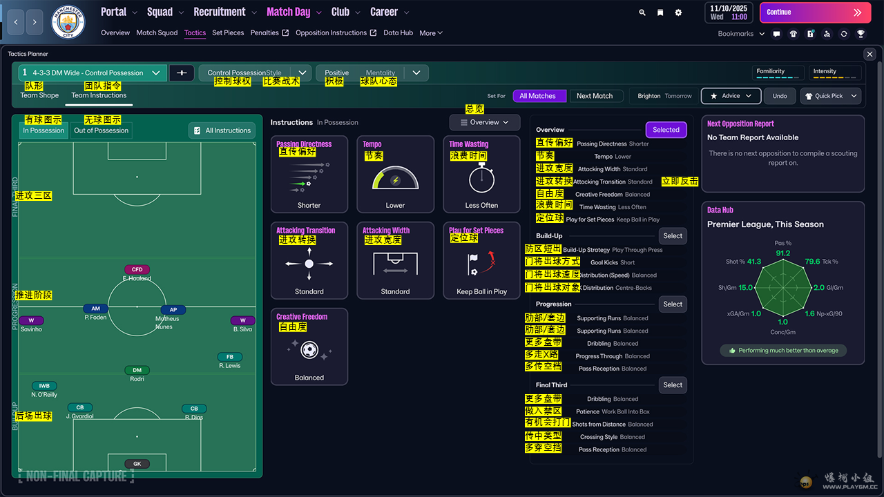Switch to the Set Pieces tab
884x497 pixels.
coord(228,32)
